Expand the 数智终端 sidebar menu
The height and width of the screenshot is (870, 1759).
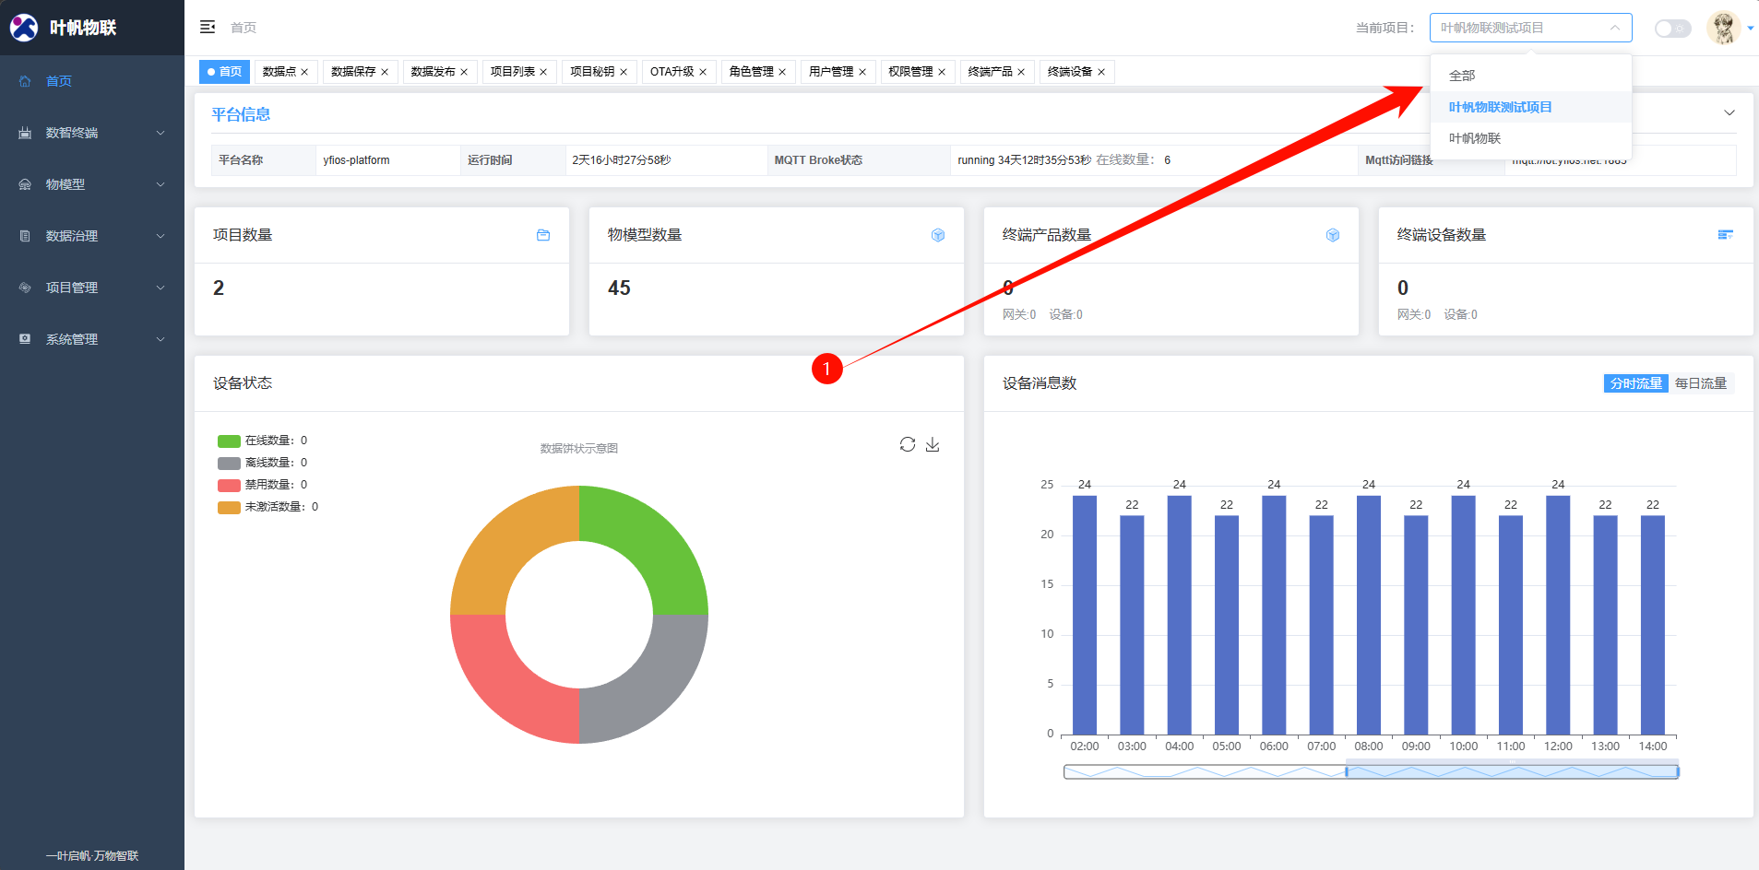click(92, 133)
